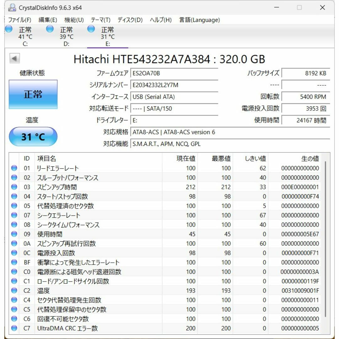339x339 pixels.
Task: Click the transfer mode field SATA/150
Action: [174, 109]
